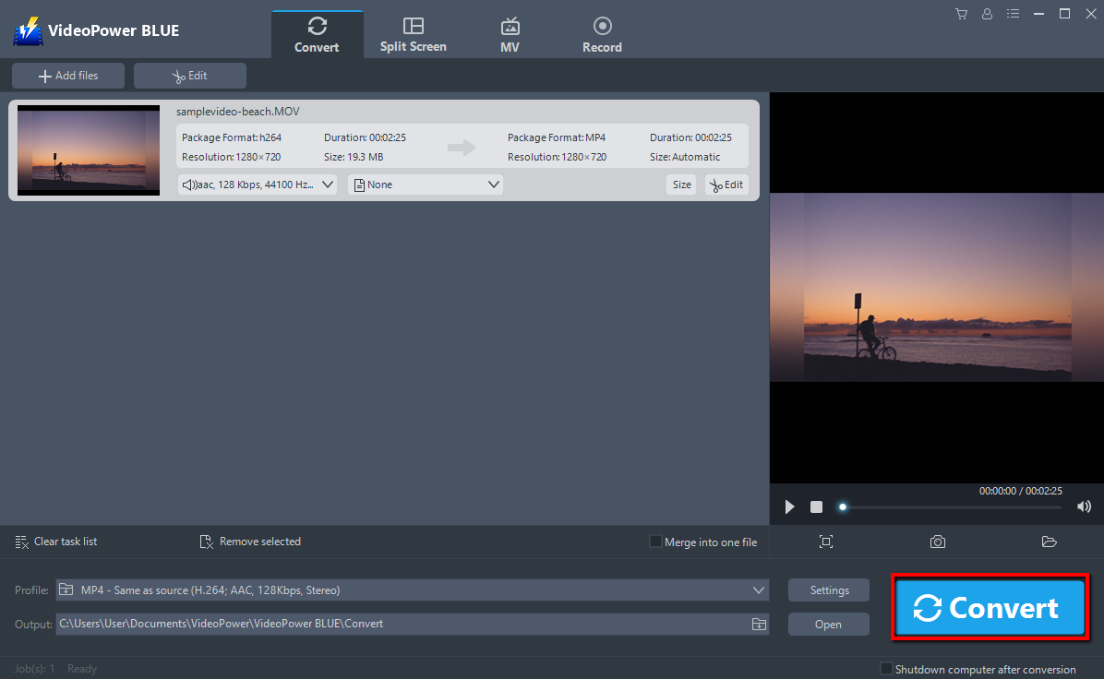This screenshot has width=1104, height=679.
Task: Open the shopping cart store icon
Action: point(961,14)
